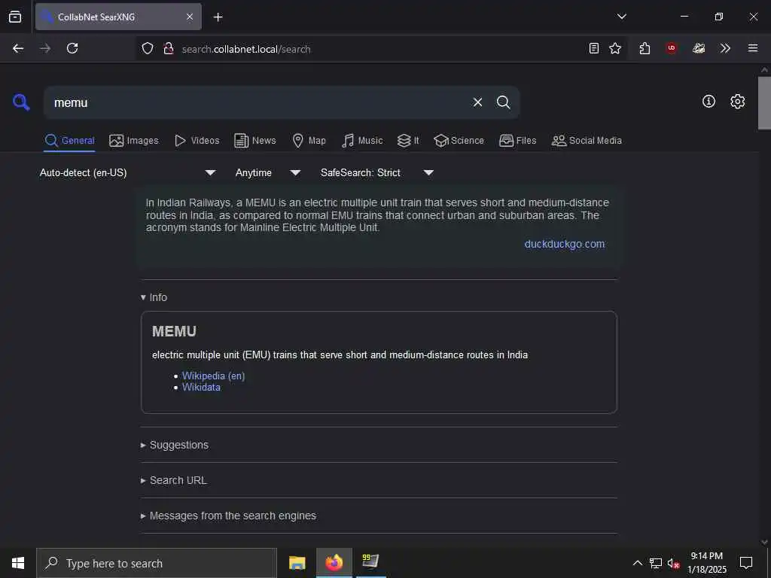Switch to Files tab
This screenshot has height=578, width=771.
pos(517,141)
